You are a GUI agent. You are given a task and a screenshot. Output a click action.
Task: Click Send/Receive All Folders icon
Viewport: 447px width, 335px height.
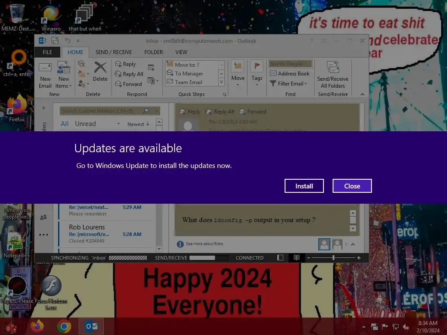pos(333,74)
